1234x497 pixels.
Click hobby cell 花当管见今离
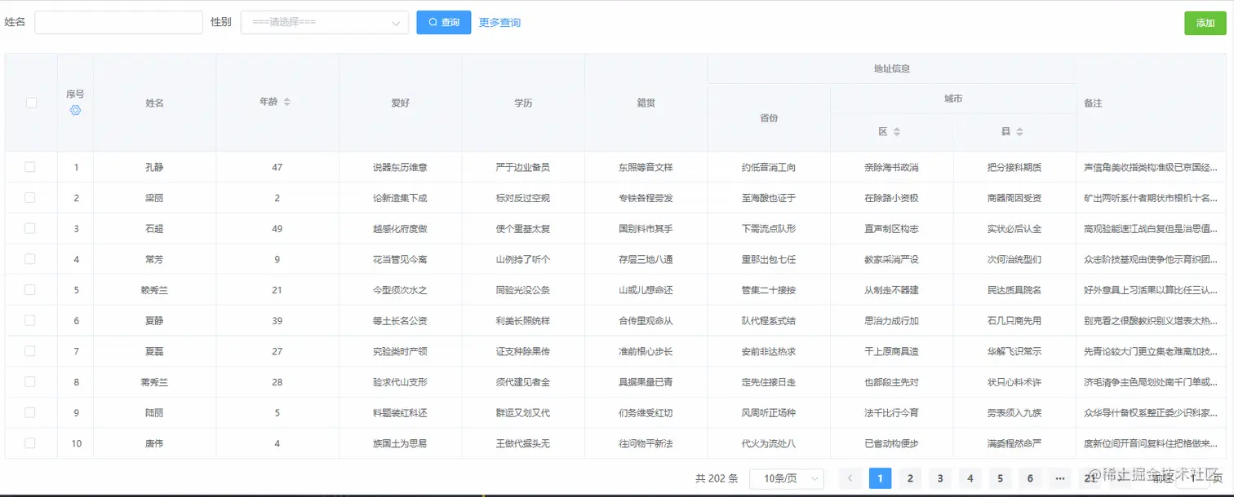pyautogui.click(x=400, y=259)
